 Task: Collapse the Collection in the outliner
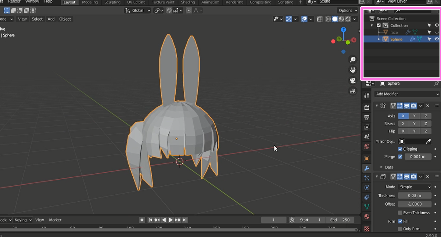pos(372,25)
